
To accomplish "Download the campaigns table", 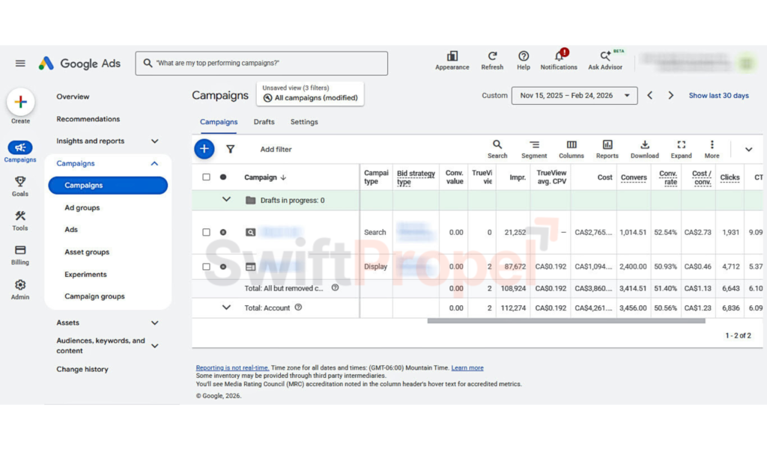I will pyautogui.click(x=644, y=149).
